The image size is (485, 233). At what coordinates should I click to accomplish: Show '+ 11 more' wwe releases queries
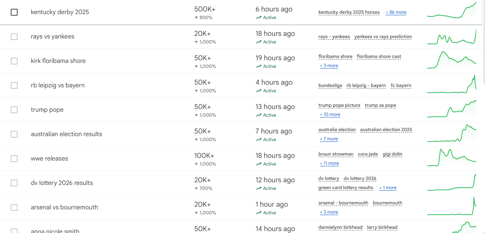330,163
